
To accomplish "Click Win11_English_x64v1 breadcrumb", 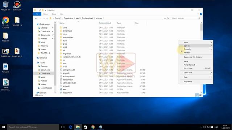I will click(x=84, y=18).
